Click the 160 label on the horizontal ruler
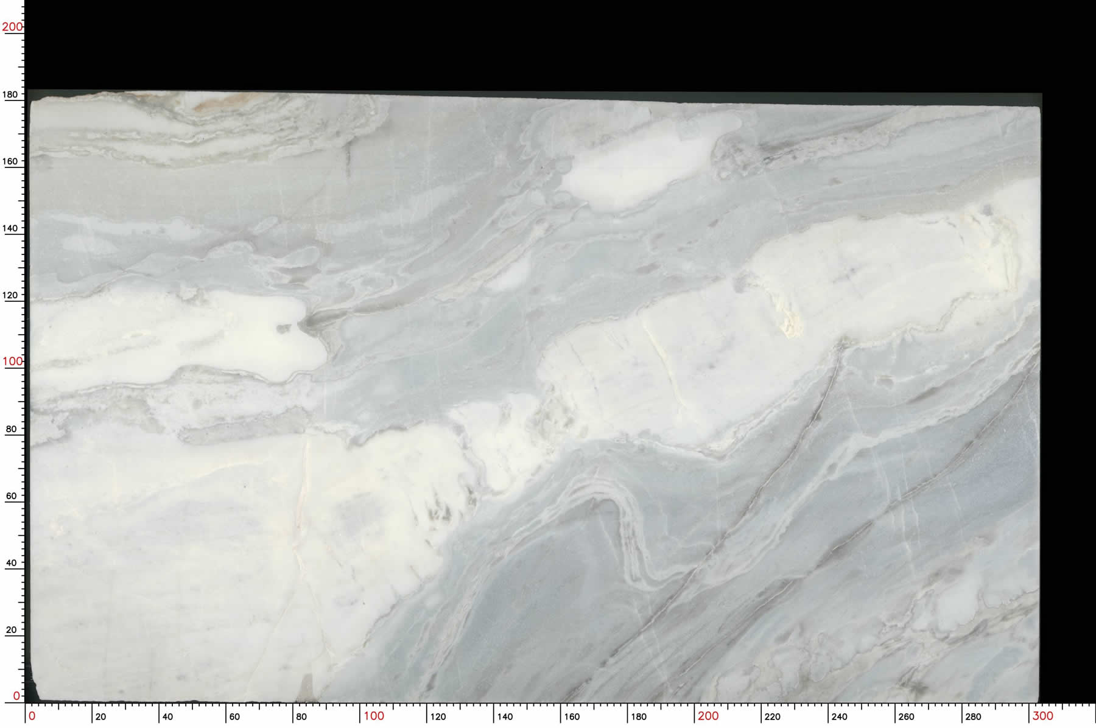Screen dimensions: 1096x728 pyautogui.click(x=572, y=717)
